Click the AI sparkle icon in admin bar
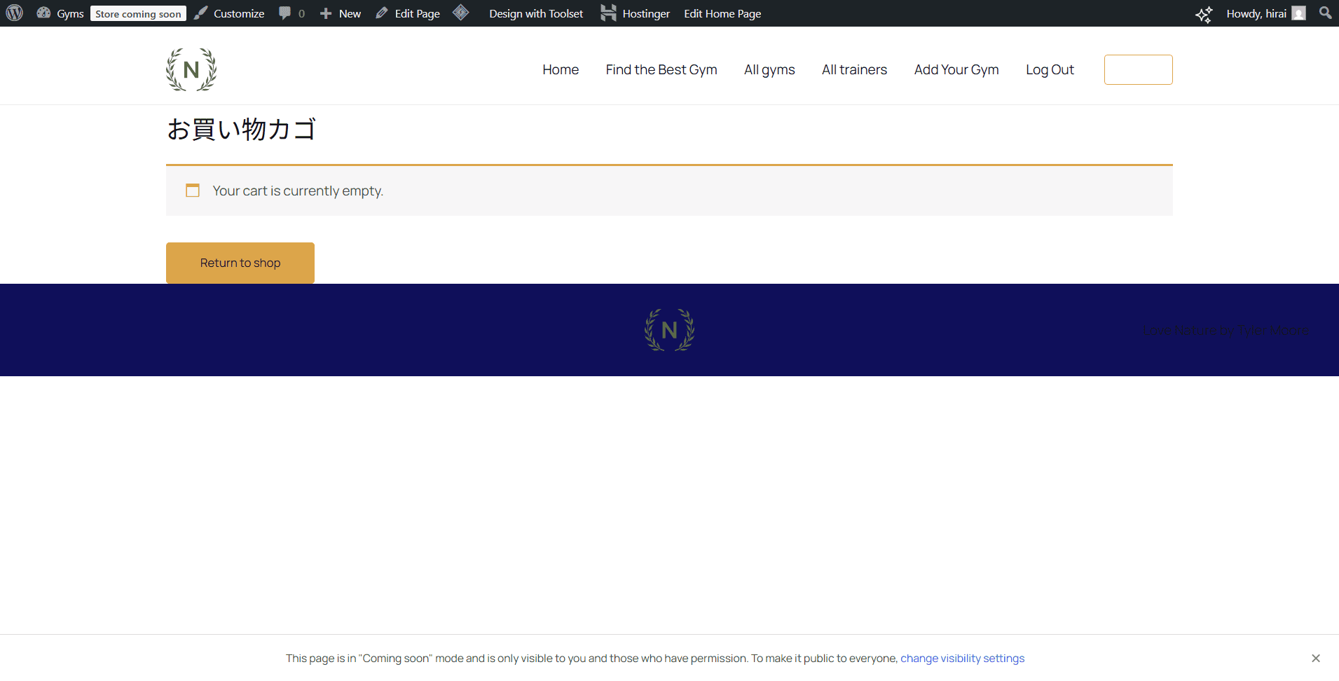Viewport: 1339px width, 681px height. point(1203,14)
